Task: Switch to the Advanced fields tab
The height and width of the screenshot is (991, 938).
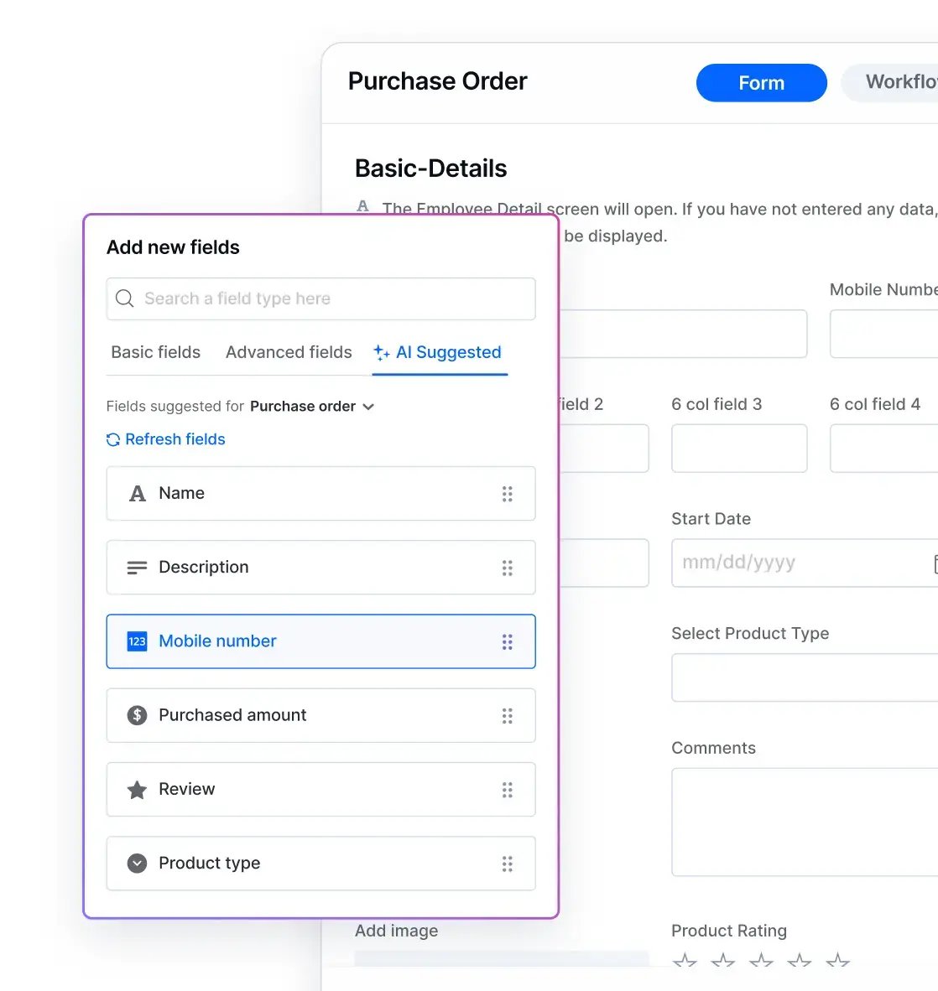Action: [289, 352]
